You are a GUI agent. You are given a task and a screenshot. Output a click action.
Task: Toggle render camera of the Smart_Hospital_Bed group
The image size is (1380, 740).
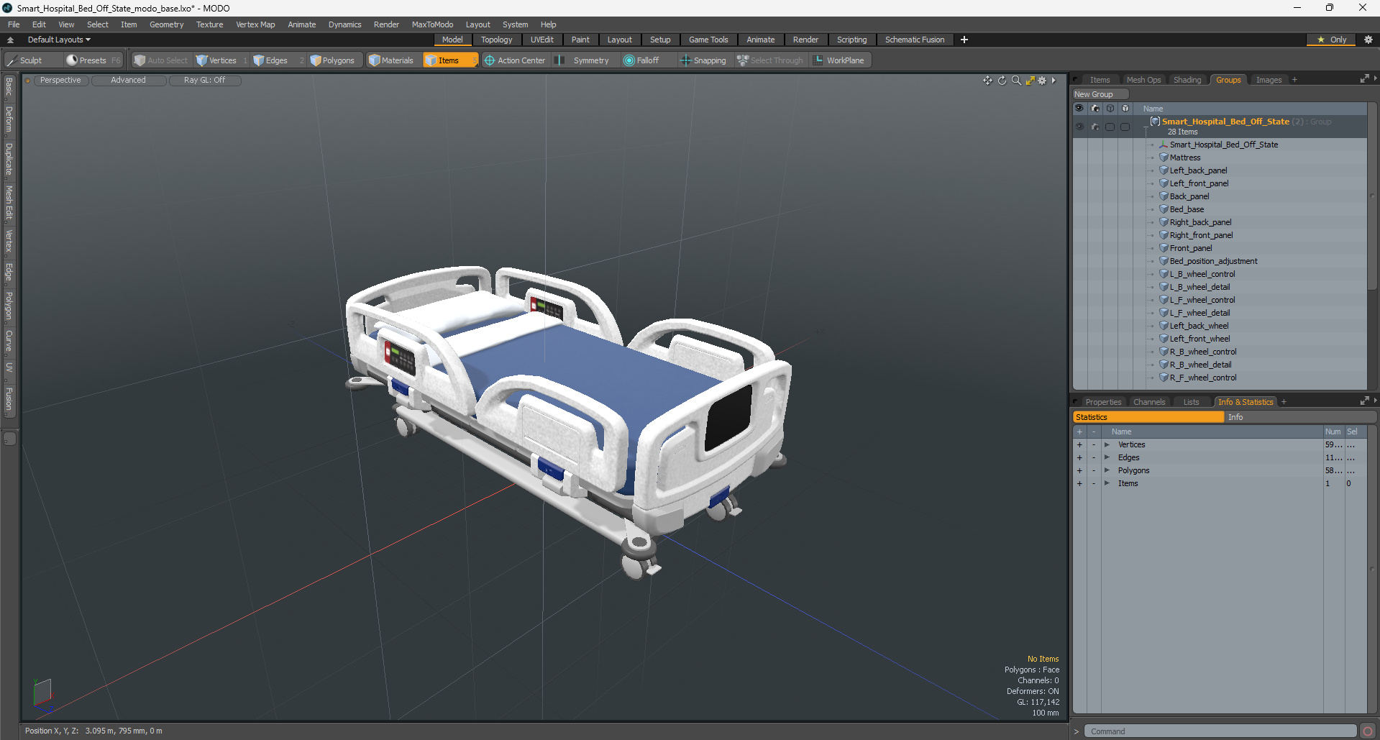pos(1095,127)
